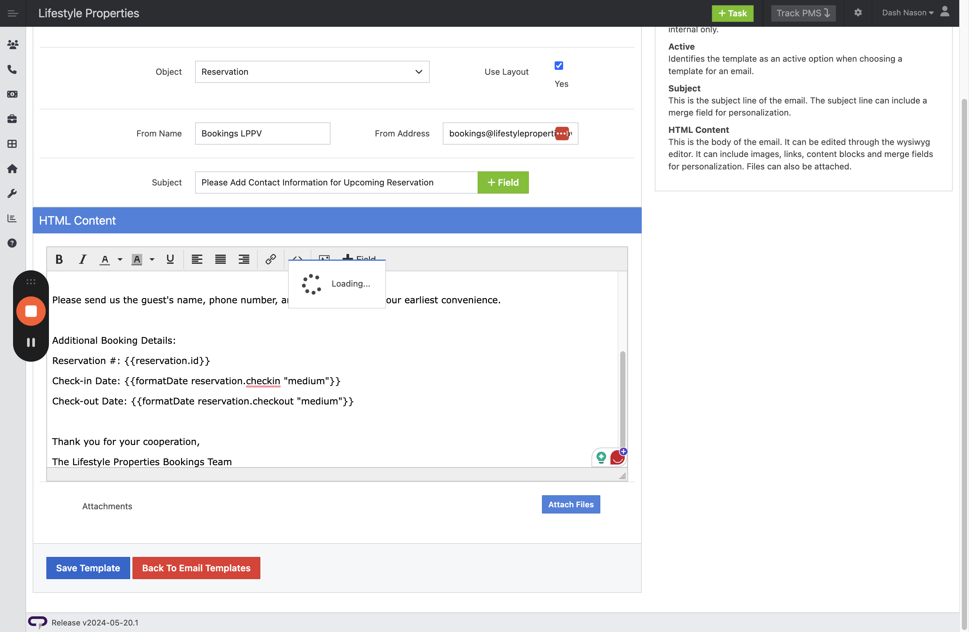Align text right in editor
The width and height of the screenshot is (969, 632).
pyautogui.click(x=244, y=259)
